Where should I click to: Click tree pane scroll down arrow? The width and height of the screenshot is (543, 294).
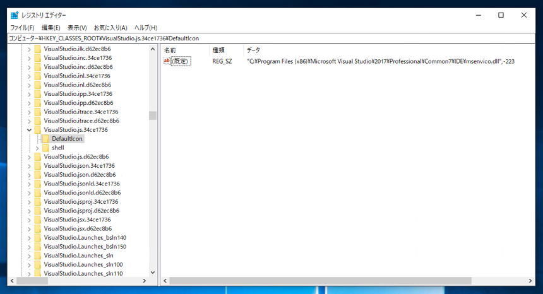coord(153,273)
